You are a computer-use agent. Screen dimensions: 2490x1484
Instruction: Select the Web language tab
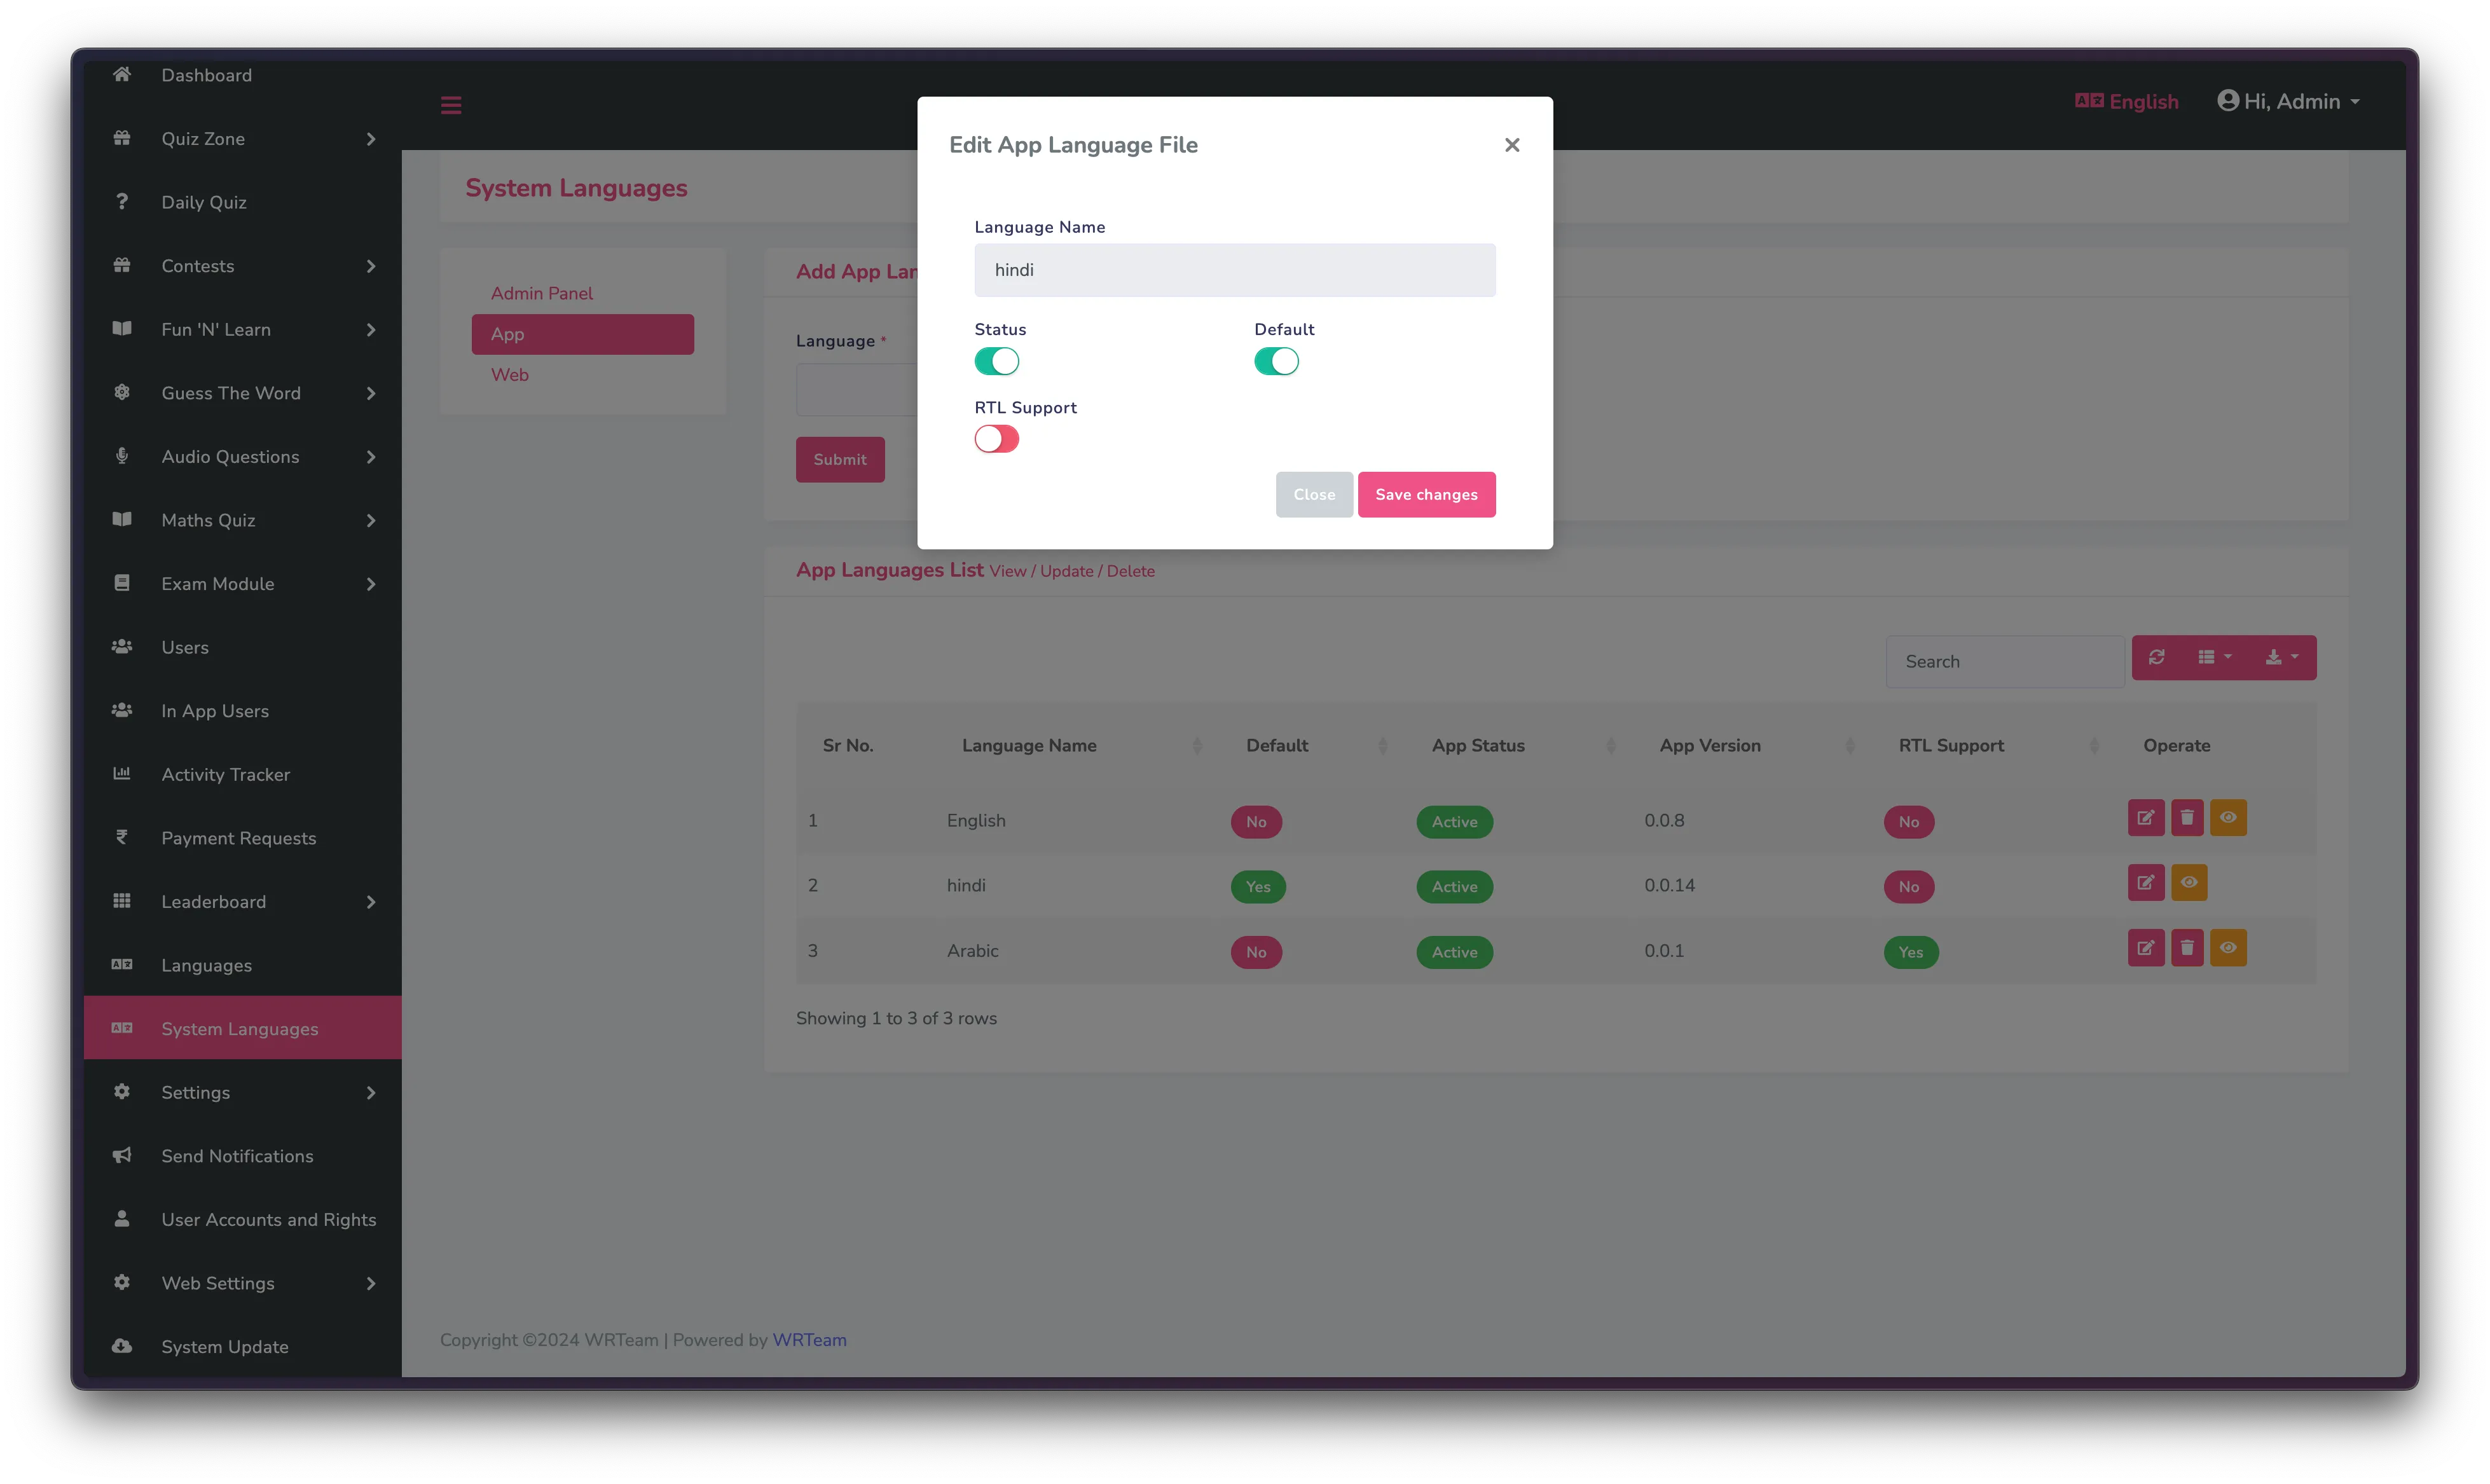[x=509, y=375]
